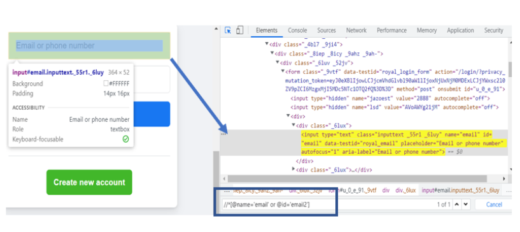Select the hidden input named jazoest
This screenshot has height=232, width=520.
tap(390, 98)
